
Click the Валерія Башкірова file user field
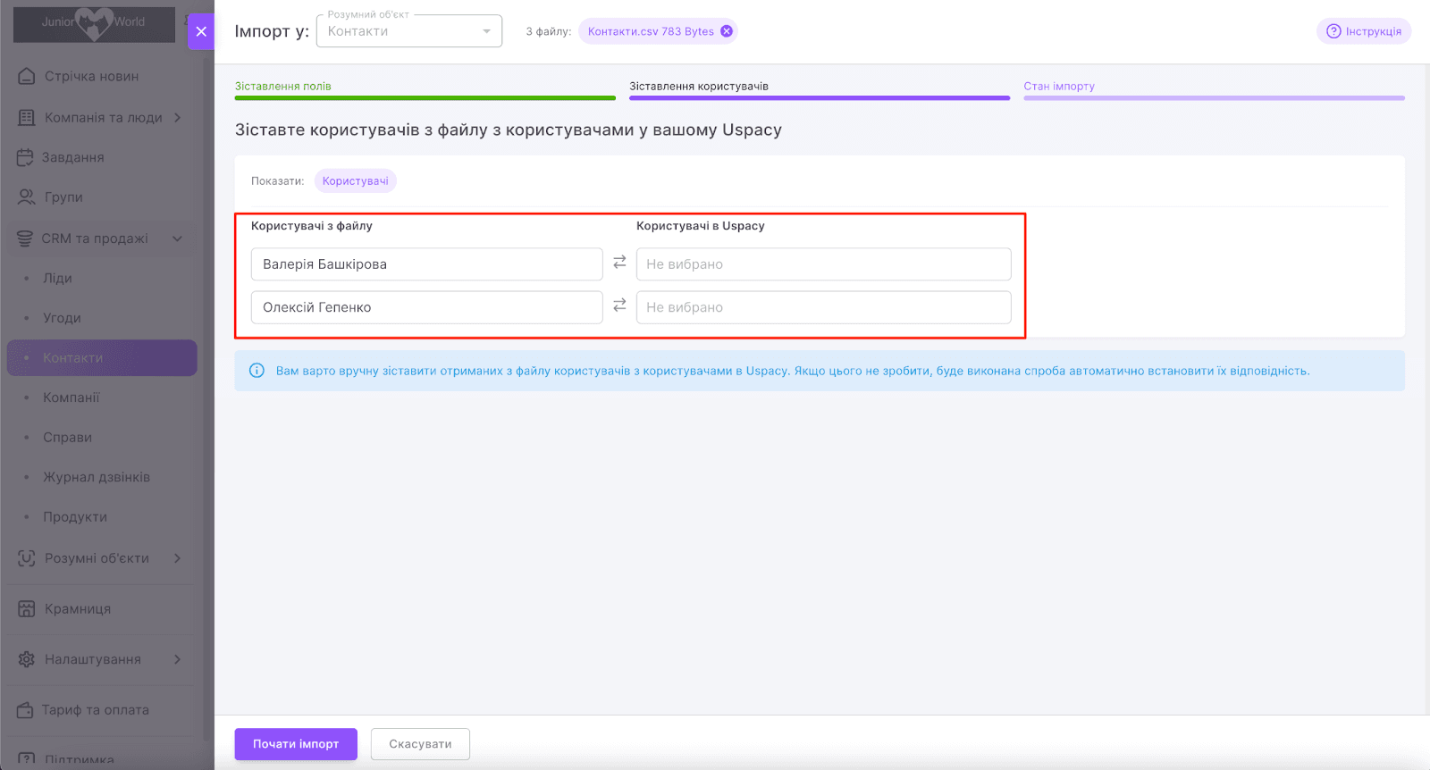[427, 264]
